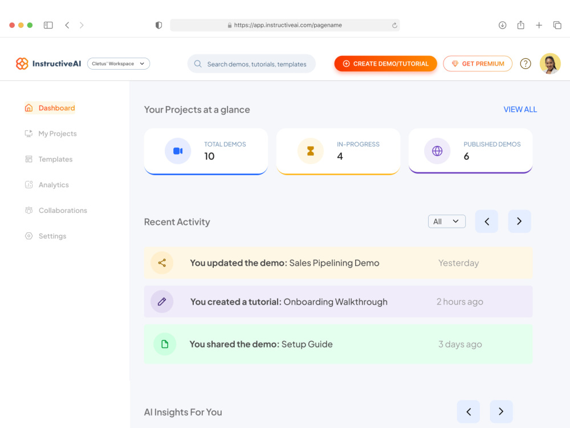The height and width of the screenshot is (428, 570).
Task: Click the diamond icon in Get Premium
Action: 455,64
